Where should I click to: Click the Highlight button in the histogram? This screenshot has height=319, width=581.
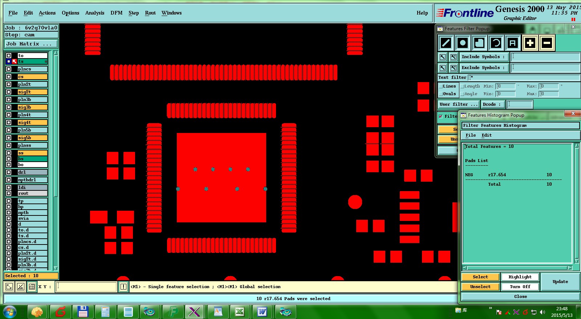click(520, 277)
